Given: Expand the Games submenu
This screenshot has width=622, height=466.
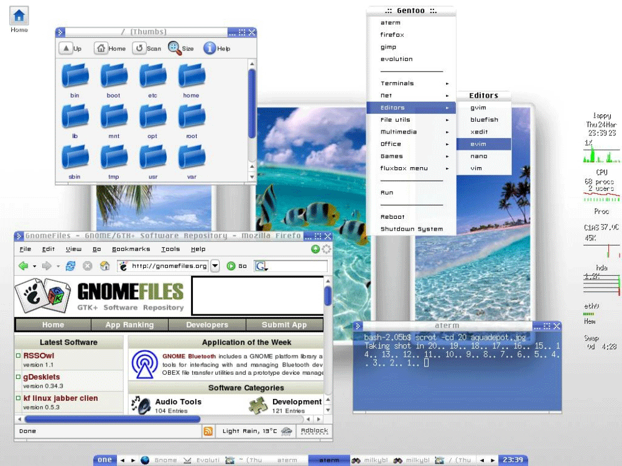Looking at the screenshot, I should click(x=411, y=156).
